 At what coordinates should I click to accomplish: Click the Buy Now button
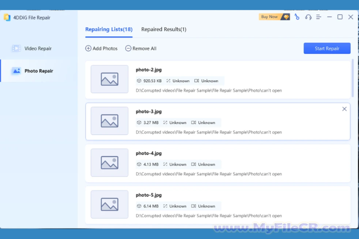(x=274, y=17)
